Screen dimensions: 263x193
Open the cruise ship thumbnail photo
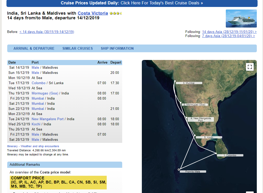coord(241,18)
